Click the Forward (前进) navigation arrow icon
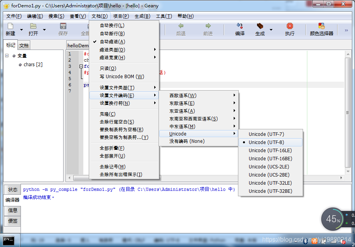The height and width of the screenshot is (247, 355). point(208,26)
